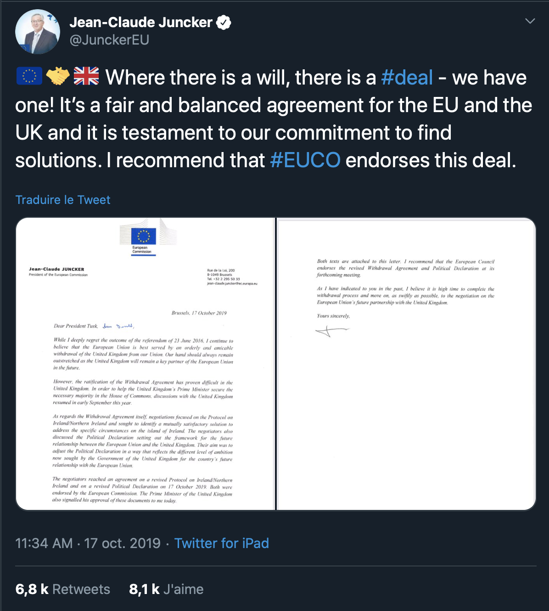Click the Traduire le Tweet link
This screenshot has height=611, width=549.
pyautogui.click(x=63, y=200)
